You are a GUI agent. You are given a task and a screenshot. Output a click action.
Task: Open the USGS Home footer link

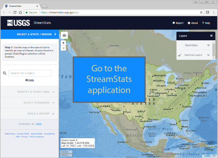tap(10, 134)
